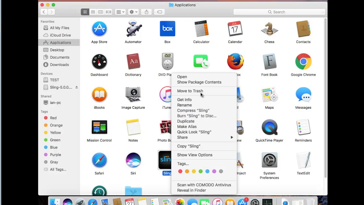Viewport: 364px width, 205px height.
Task: Click the Share toolbar button
Action: point(146,12)
